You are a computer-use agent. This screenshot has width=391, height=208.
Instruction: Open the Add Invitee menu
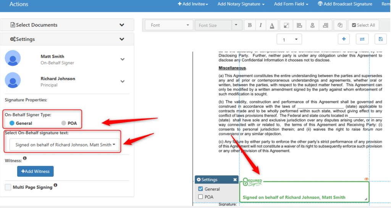click(193, 4)
